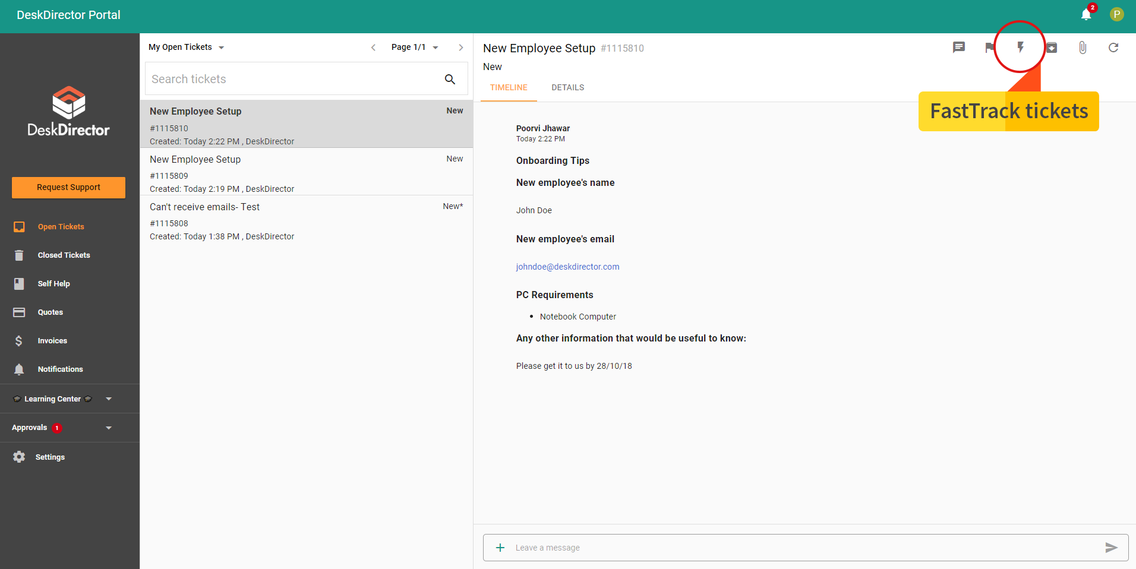Select ticket #1115810 New Employee Setup
This screenshot has width=1136, height=569.
307,124
